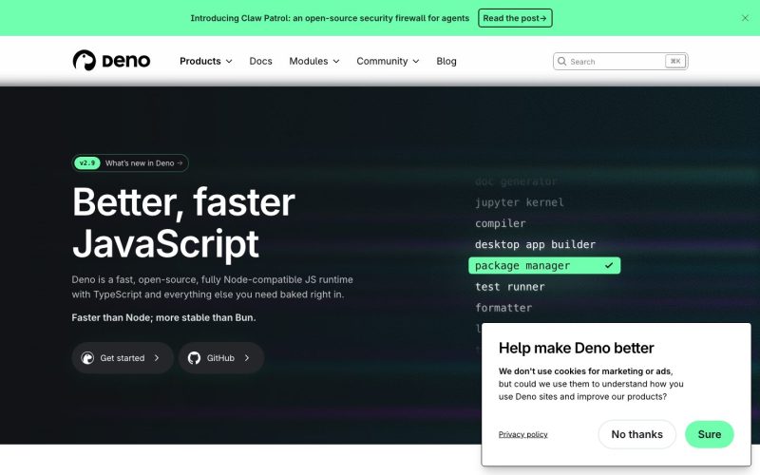
Task: Click the Deno icon in Get started
Action: click(x=87, y=358)
